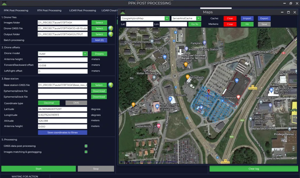300x178 pixels.
Task: Click the Coop shopping marker on map
Action: coord(237,81)
